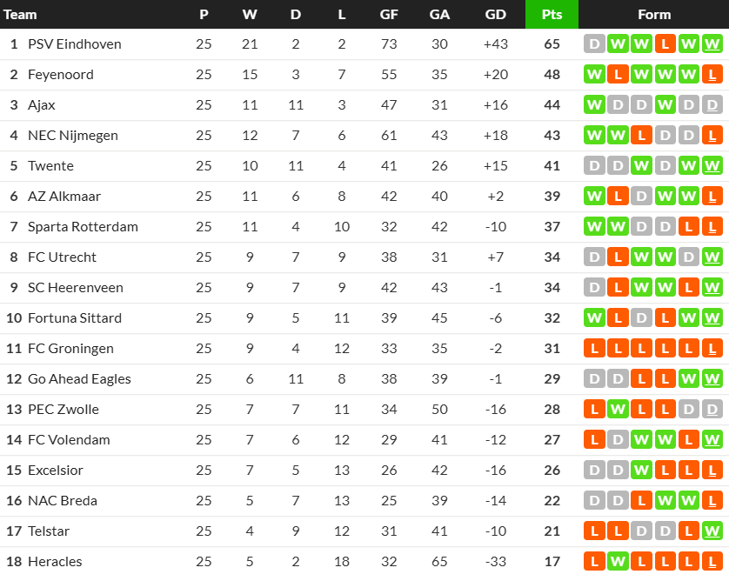Click the GD column header
Viewport: 729px width, 581px height.
tap(496, 15)
